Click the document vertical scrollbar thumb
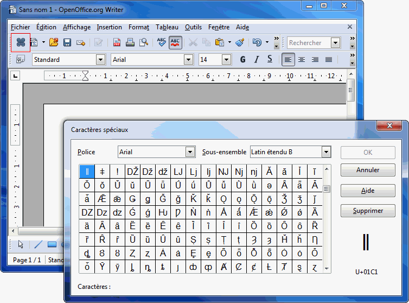 [350, 90]
